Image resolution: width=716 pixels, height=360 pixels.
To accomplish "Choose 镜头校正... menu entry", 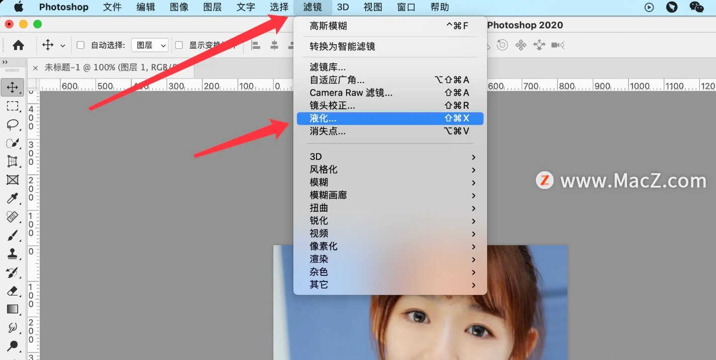I will [389, 106].
